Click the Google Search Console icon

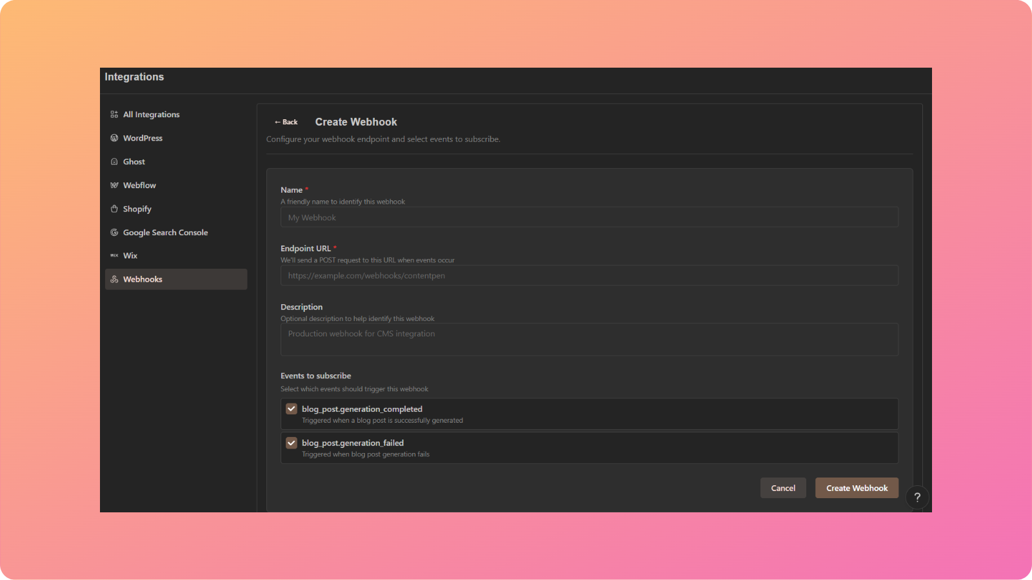tap(114, 232)
